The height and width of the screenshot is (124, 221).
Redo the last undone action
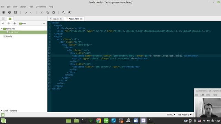click(31, 12)
